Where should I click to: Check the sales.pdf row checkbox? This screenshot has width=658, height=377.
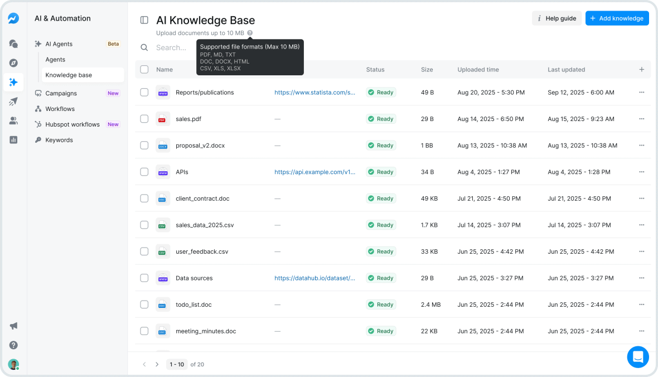(x=144, y=119)
